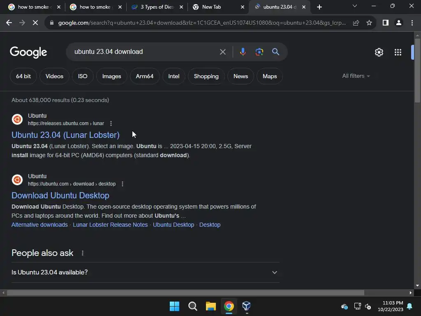Image resolution: width=421 pixels, height=316 pixels.
Task: Clear the search box with the X
Action: pos(222,52)
